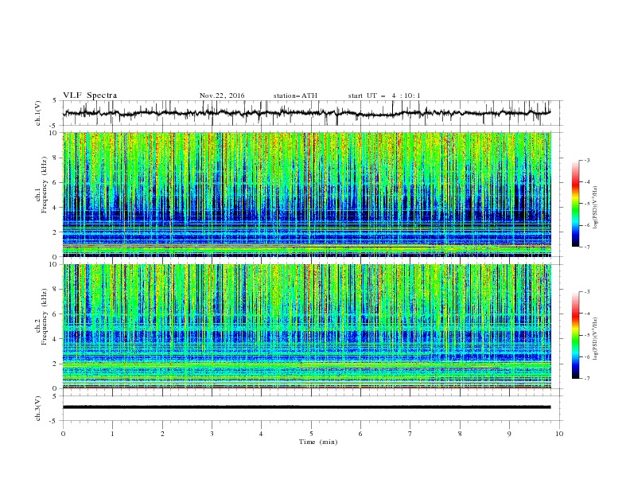Click the ch.2 colorbar "log(PSD)(V²/Hz)" label

point(596,339)
